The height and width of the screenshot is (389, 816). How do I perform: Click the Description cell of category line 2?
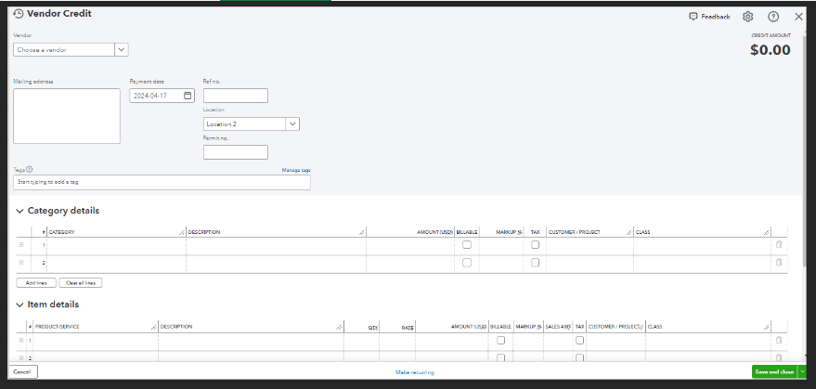pyautogui.click(x=276, y=263)
